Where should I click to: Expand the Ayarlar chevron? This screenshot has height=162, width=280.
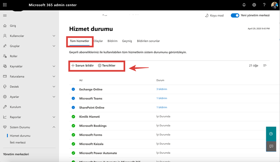(54, 97)
